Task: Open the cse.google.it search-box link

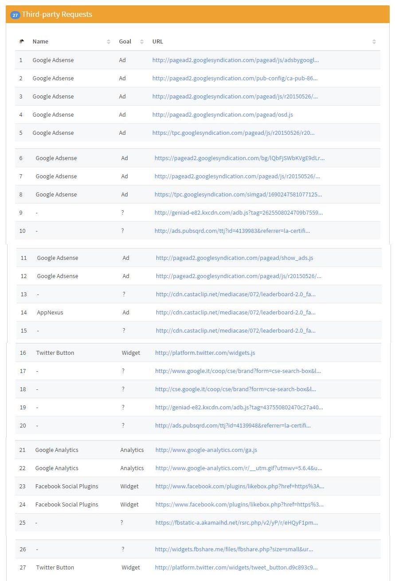Action: point(238,389)
